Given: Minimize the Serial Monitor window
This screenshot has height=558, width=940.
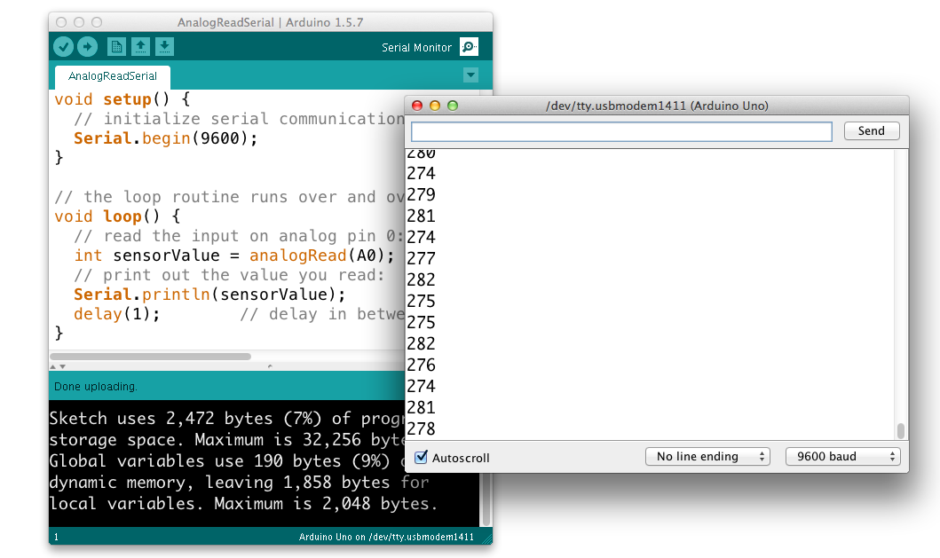Looking at the screenshot, I should click(x=435, y=106).
